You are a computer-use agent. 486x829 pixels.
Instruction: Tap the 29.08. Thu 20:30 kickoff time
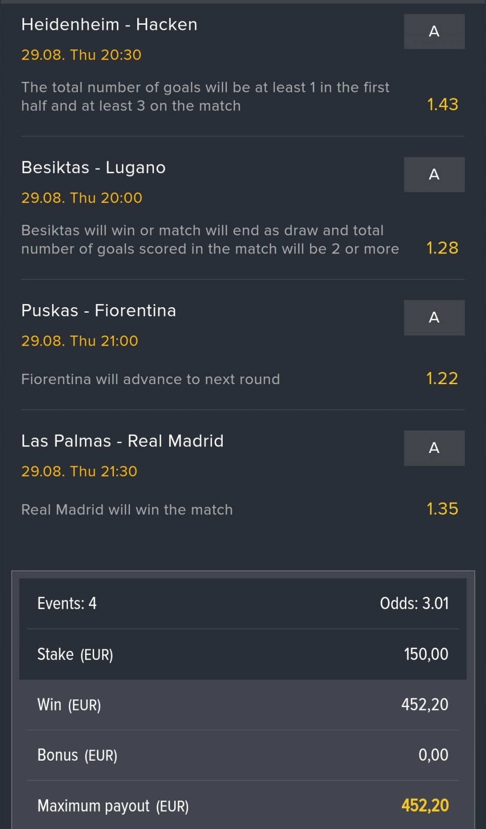82,55
